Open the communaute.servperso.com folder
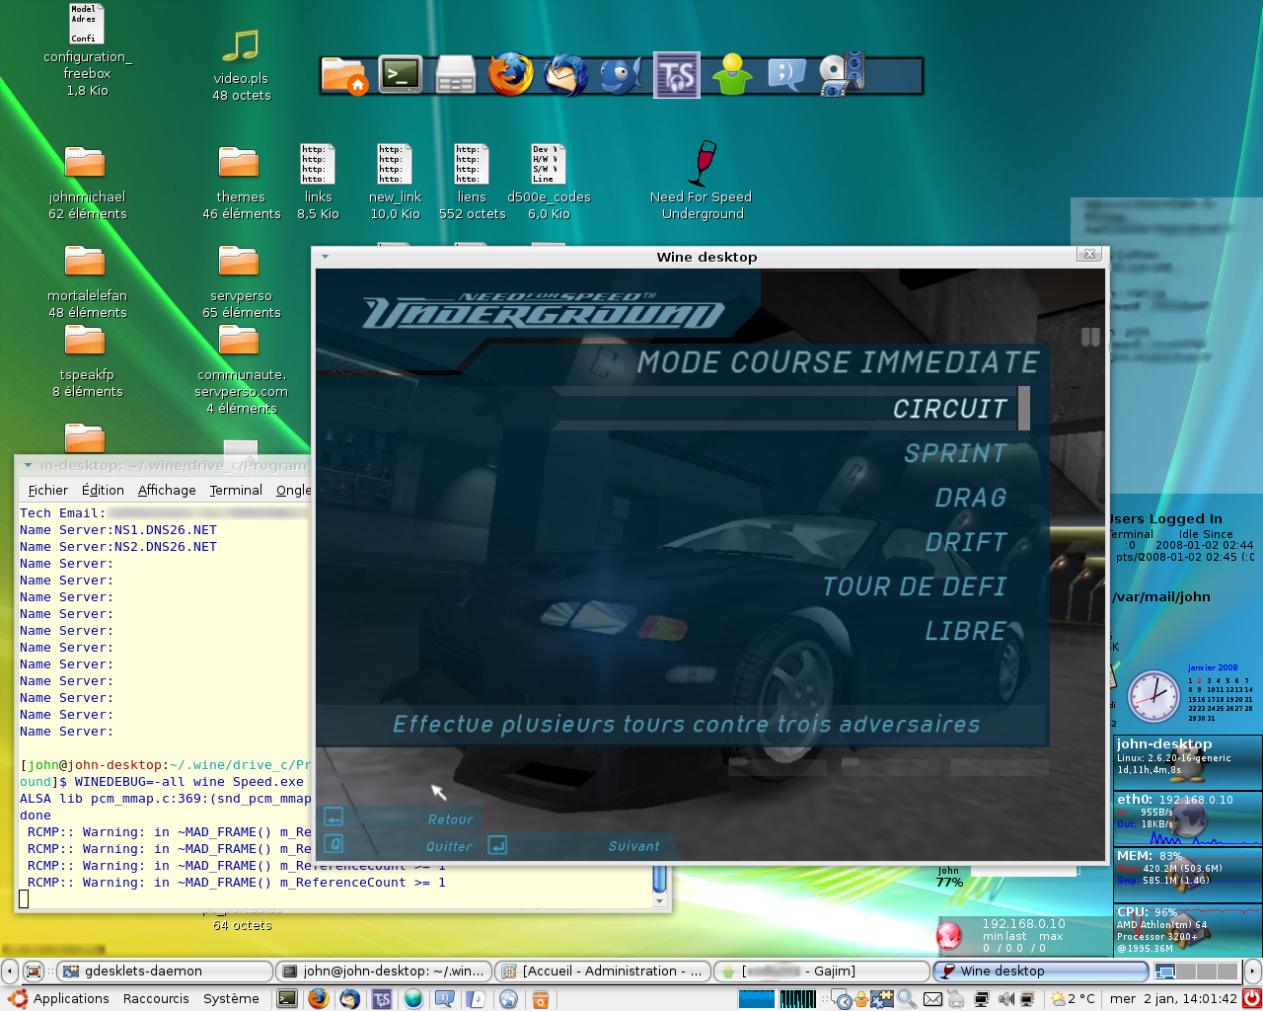1263x1011 pixels. (x=241, y=370)
